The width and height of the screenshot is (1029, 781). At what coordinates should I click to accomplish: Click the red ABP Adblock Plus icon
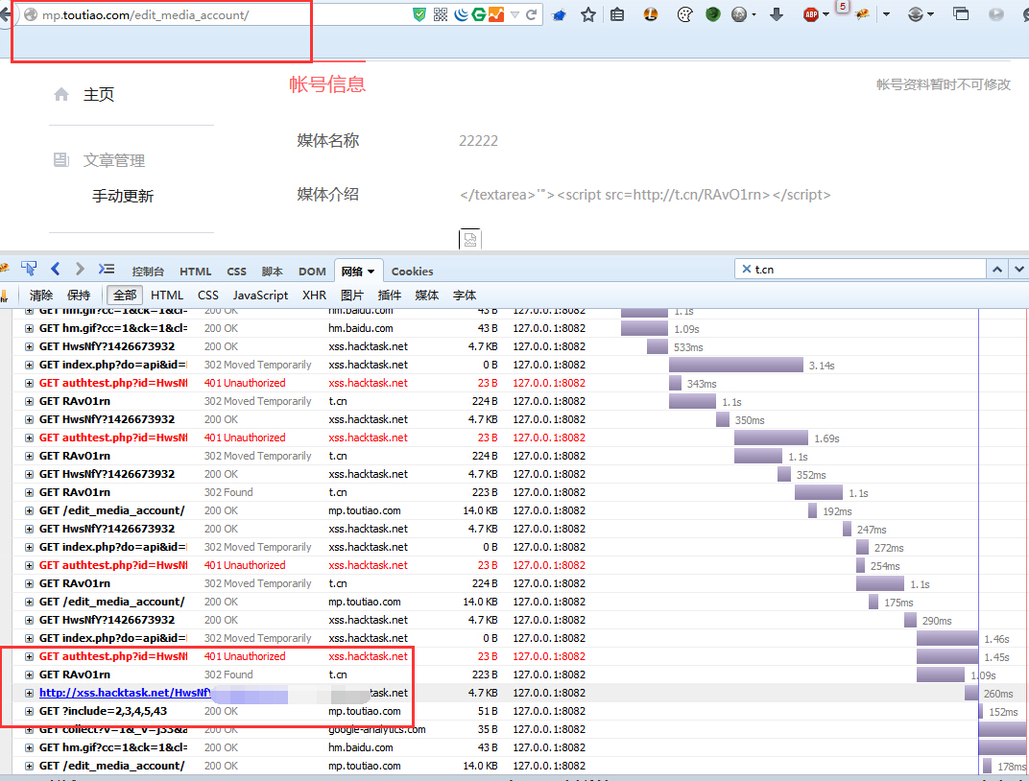point(811,14)
